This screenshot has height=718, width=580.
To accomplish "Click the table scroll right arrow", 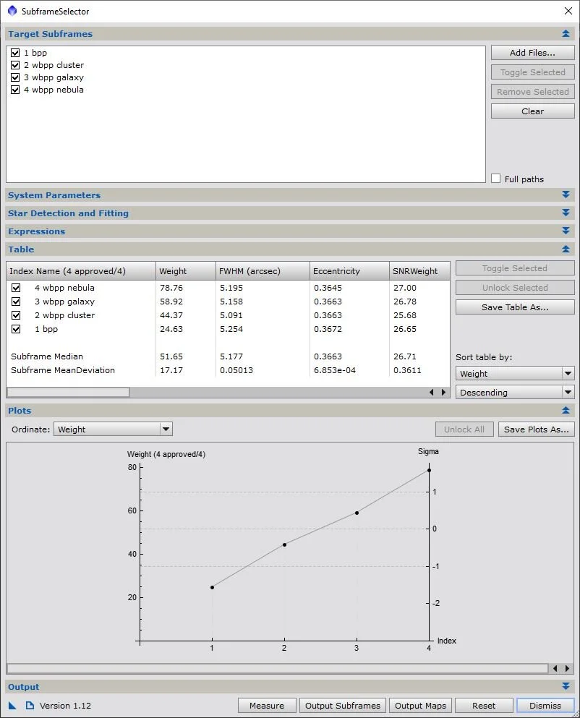I will (443, 393).
